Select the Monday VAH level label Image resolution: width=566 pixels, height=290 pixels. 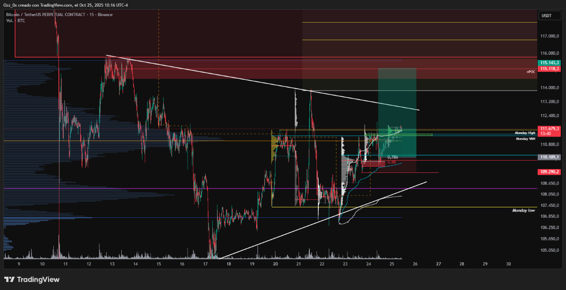(525, 139)
